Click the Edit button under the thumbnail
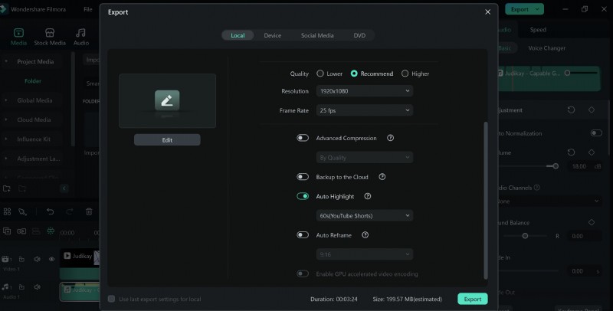 (167, 140)
